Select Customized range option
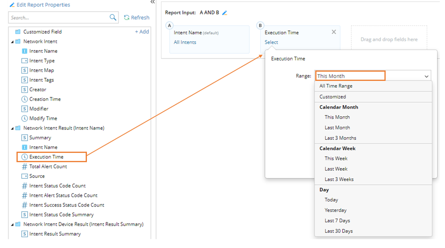Image resolution: width=445 pixels, height=248 pixels. pyautogui.click(x=373, y=97)
